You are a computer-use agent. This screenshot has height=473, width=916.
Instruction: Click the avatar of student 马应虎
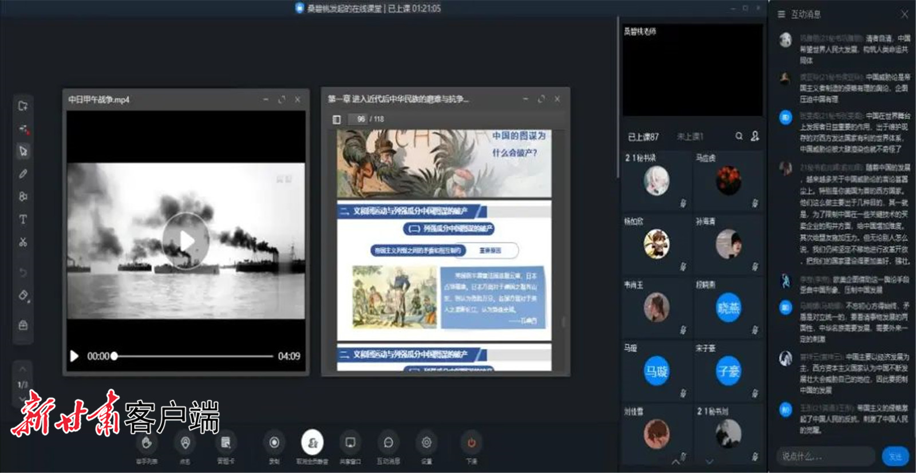(729, 181)
